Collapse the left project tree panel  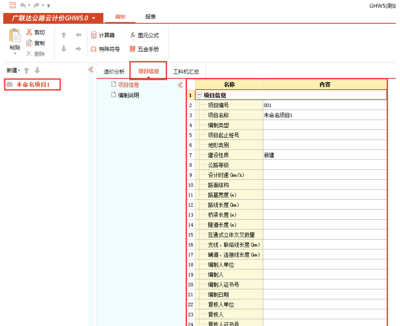coord(91,70)
